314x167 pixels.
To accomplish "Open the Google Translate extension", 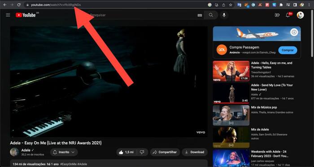I will click(x=239, y=5).
